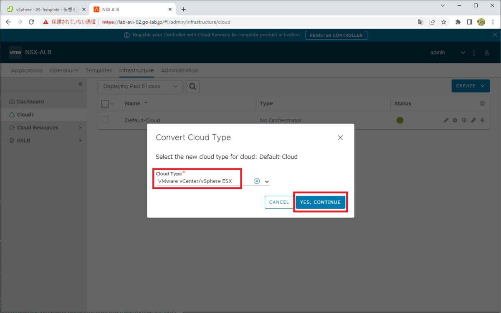Click Default-Cloud key token icon

coord(473,120)
